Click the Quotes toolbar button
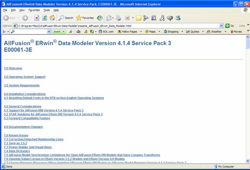 (193, 32)
